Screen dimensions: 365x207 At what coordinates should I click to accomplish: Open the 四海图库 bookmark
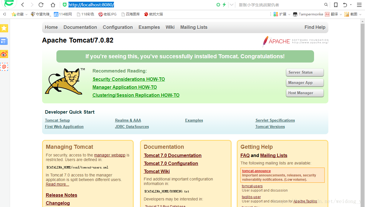pyautogui.click(x=131, y=14)
